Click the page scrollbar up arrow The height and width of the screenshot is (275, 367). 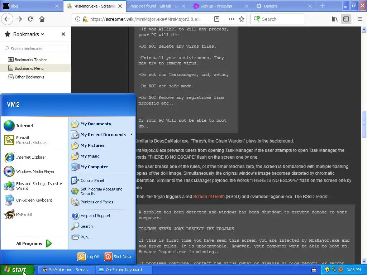364,29
